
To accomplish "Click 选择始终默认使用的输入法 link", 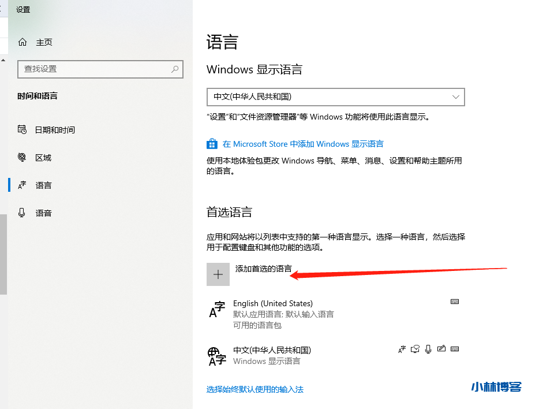I will click(x=254, y=389).
